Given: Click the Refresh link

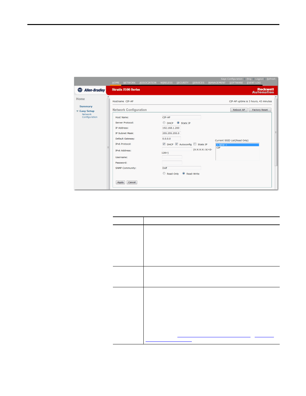Looking at the screenshot, I should click(271, 79).
